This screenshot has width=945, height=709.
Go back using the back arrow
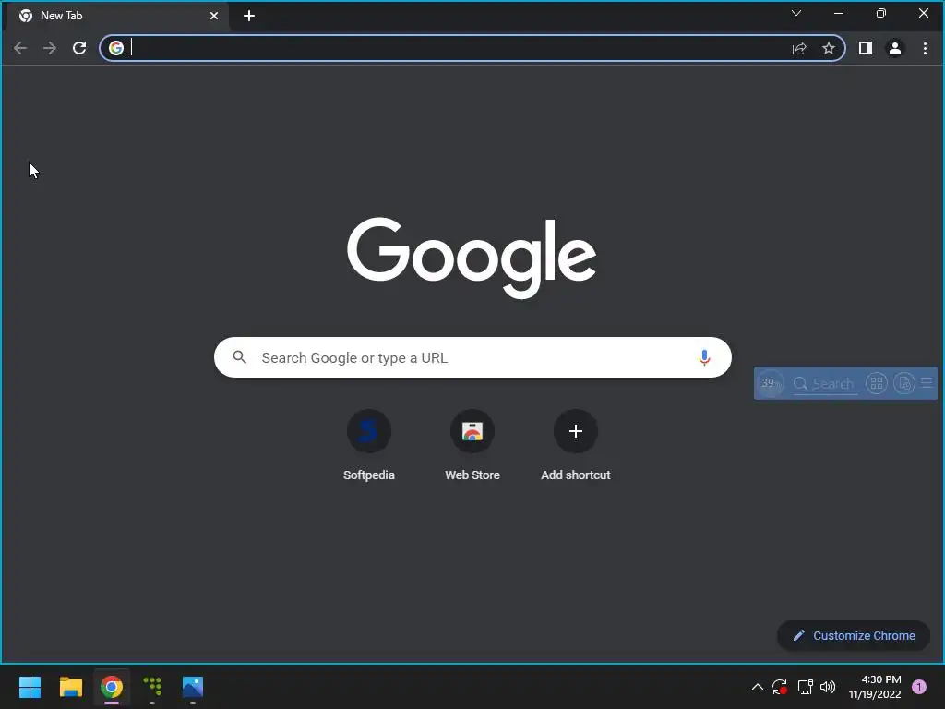pos(20,48)
